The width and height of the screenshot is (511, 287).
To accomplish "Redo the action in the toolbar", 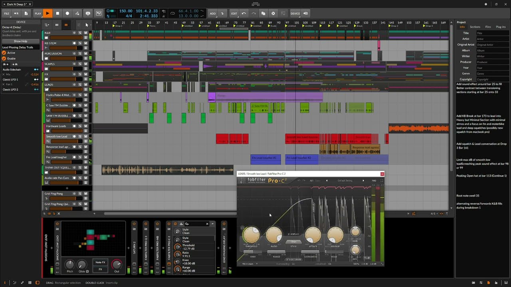I will click(x=254, y=13).
